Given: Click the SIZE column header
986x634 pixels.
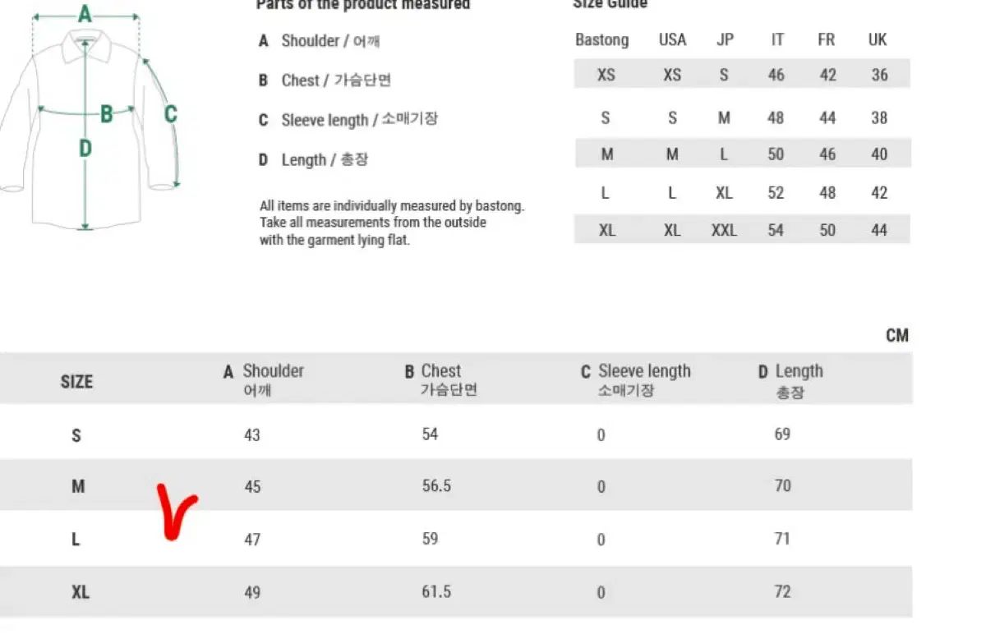Looking at the screenshot, I should pyautogui.click(x=76, y=382).
